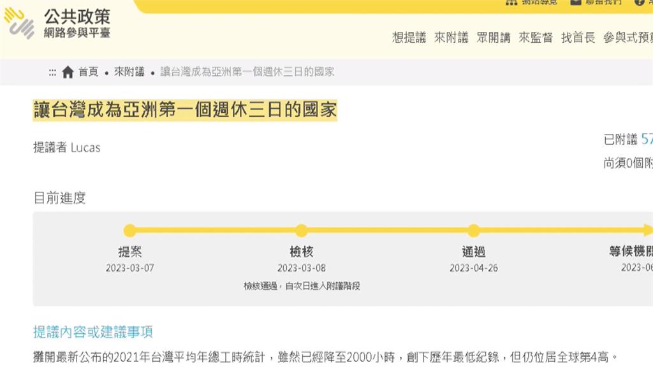Image resolution: width=653 pixels, height=367 pixels.
Task: Click the 提案 stage dot on timeline
Action: (129, 231)
